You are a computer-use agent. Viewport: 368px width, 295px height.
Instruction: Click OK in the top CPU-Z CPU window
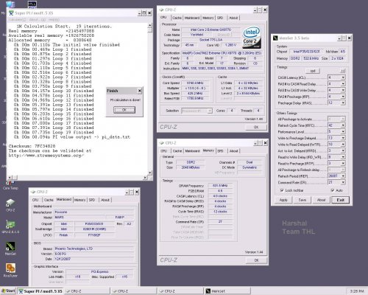click(256, 127)
